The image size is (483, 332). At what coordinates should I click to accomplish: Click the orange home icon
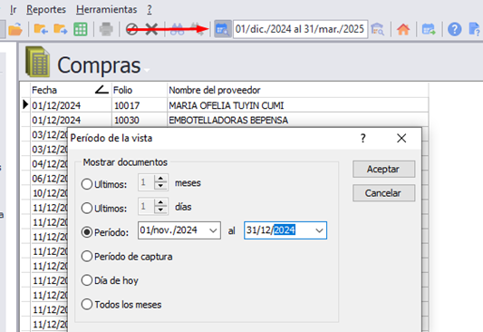tap(403, 30)
